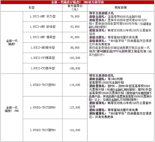The width and height of the screenshot is (155, 142).
Task: Select the 1.5TCI-CVT精英型 model cell
Action: click(43, 58)
